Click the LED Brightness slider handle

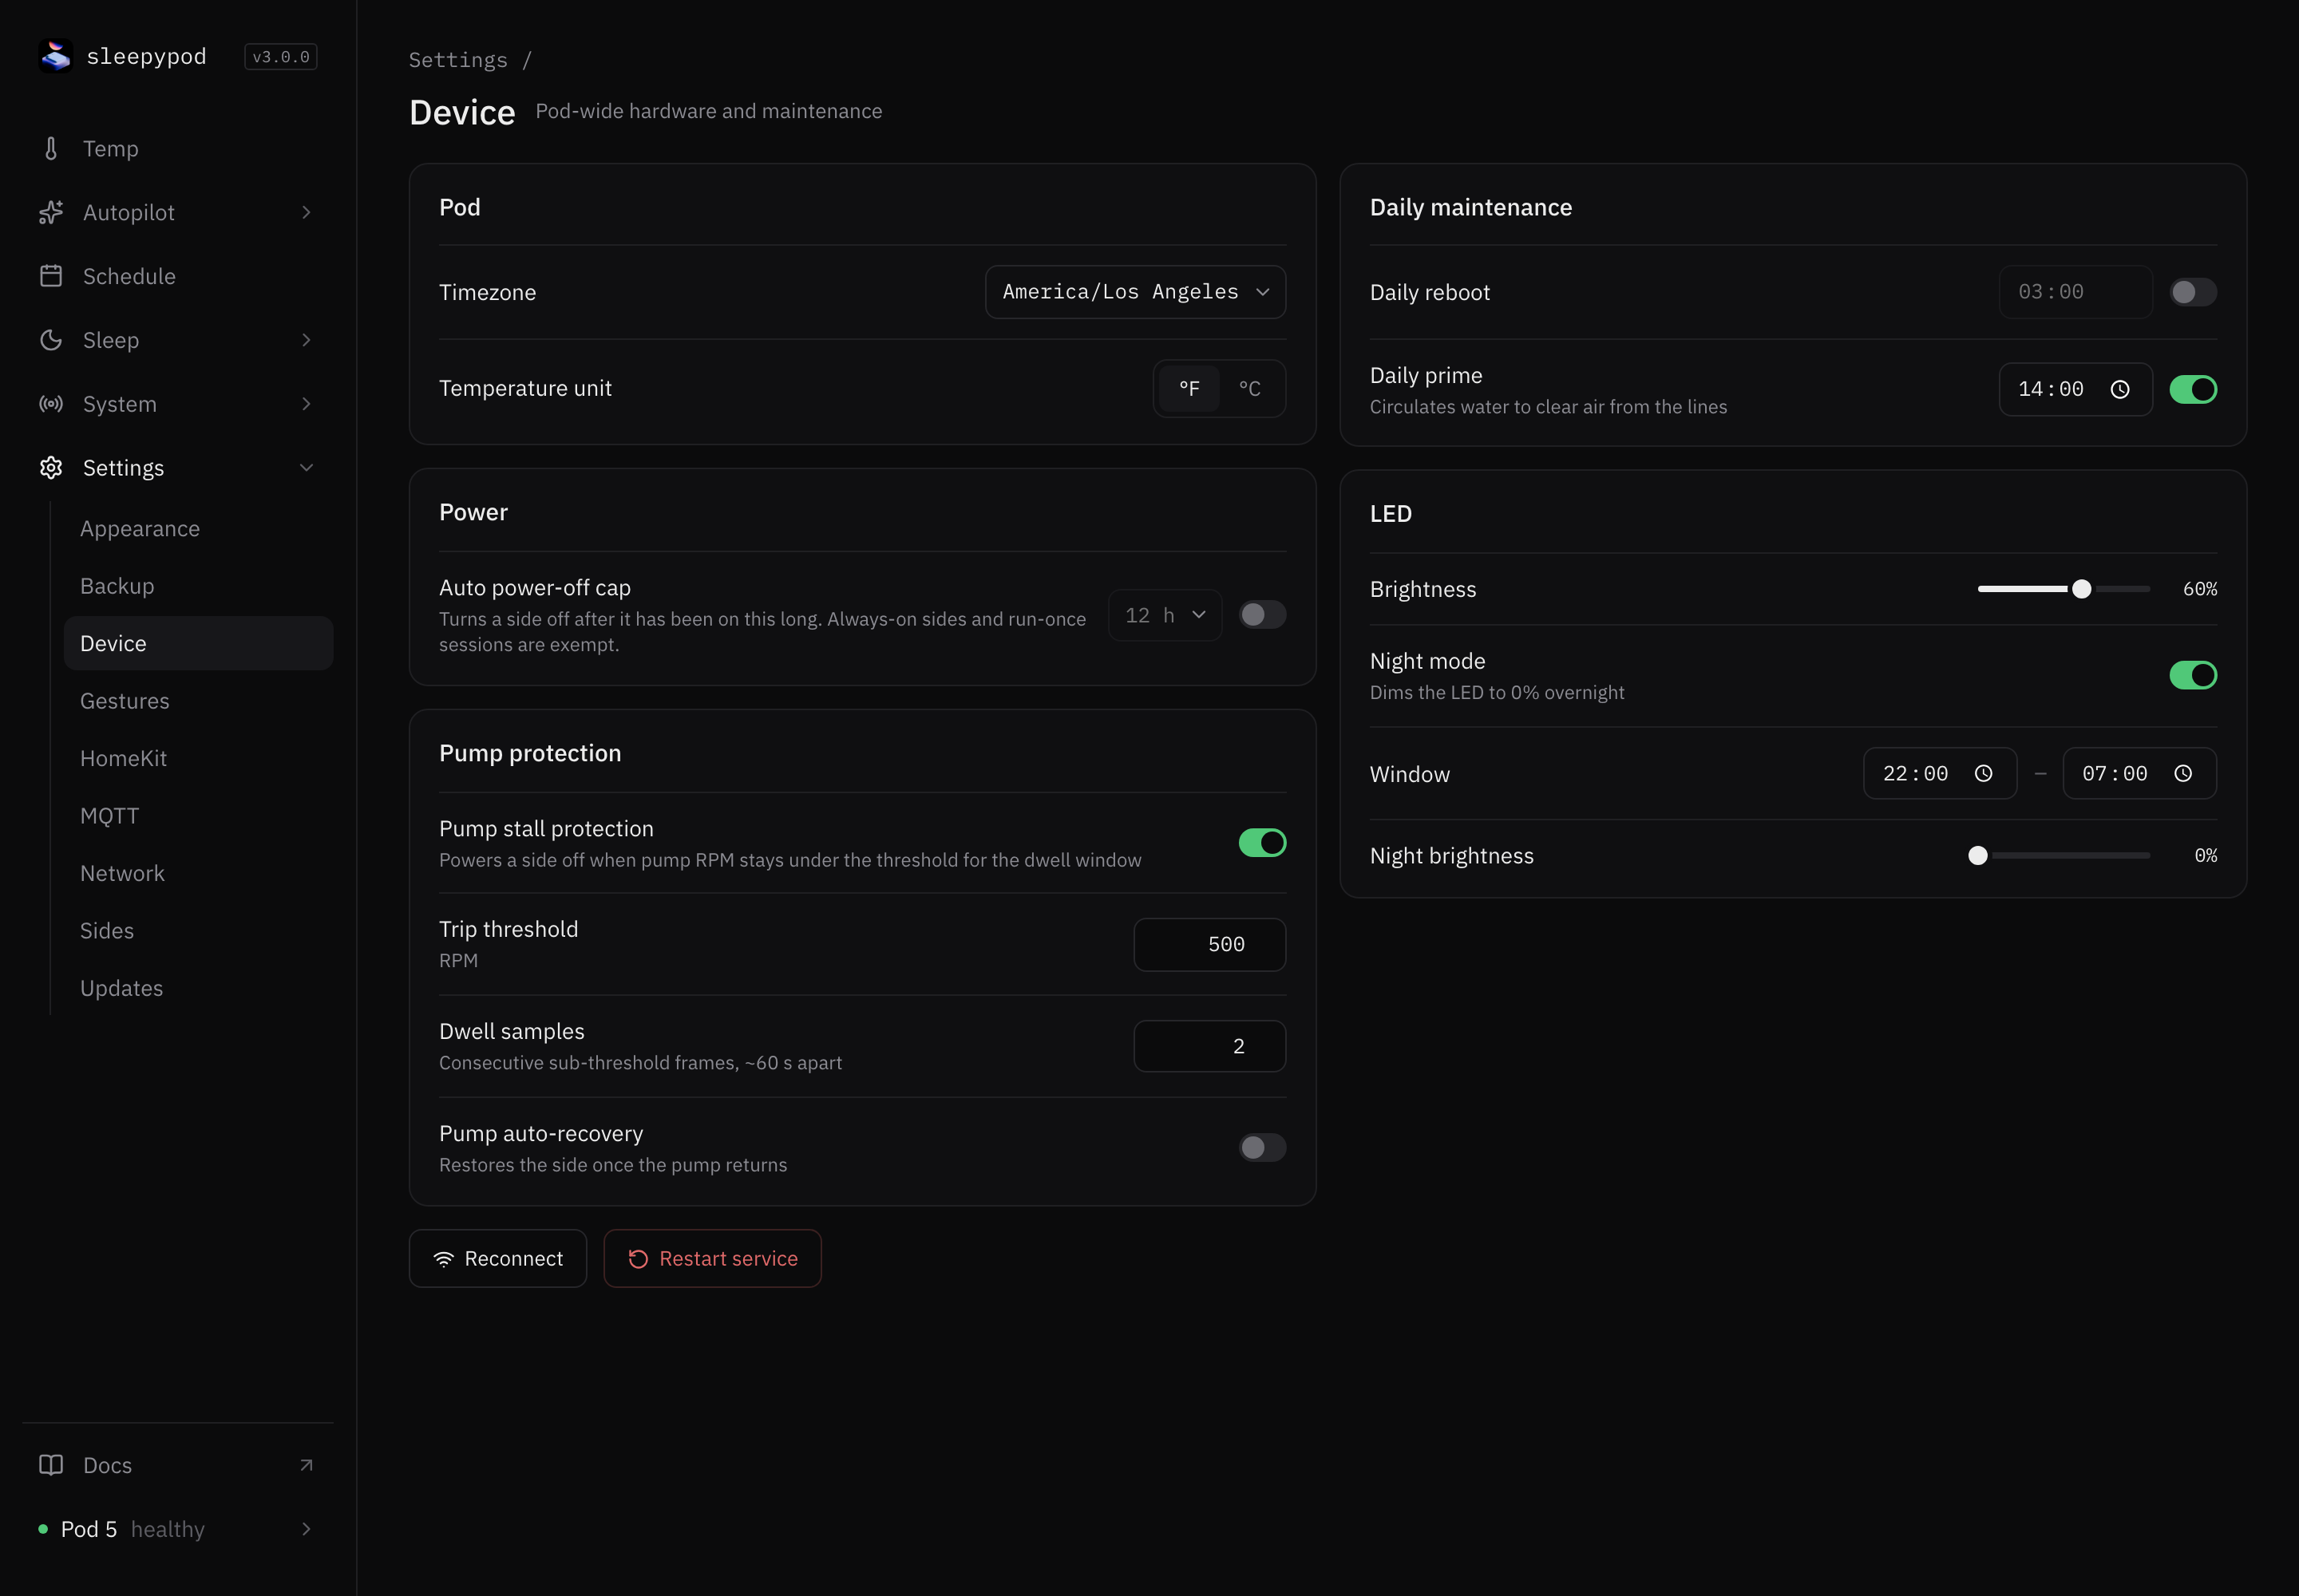pyautogui.click(x=2081, y=590)
